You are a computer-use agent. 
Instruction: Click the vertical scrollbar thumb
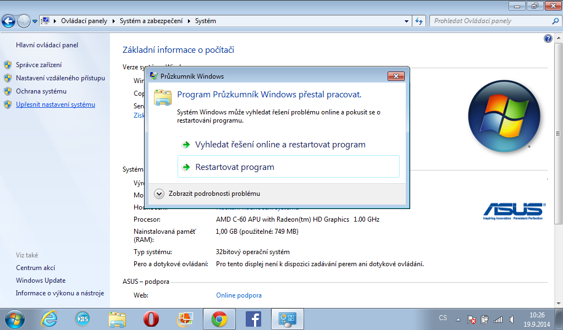pos(559,134)
